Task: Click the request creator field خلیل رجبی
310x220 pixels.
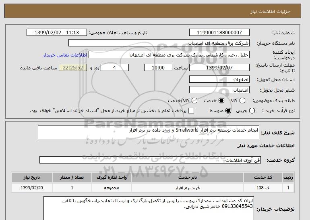Action: click(169, 55)
